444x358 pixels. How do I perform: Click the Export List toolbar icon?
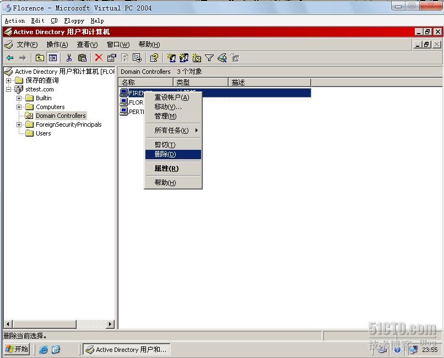[137, 58]
